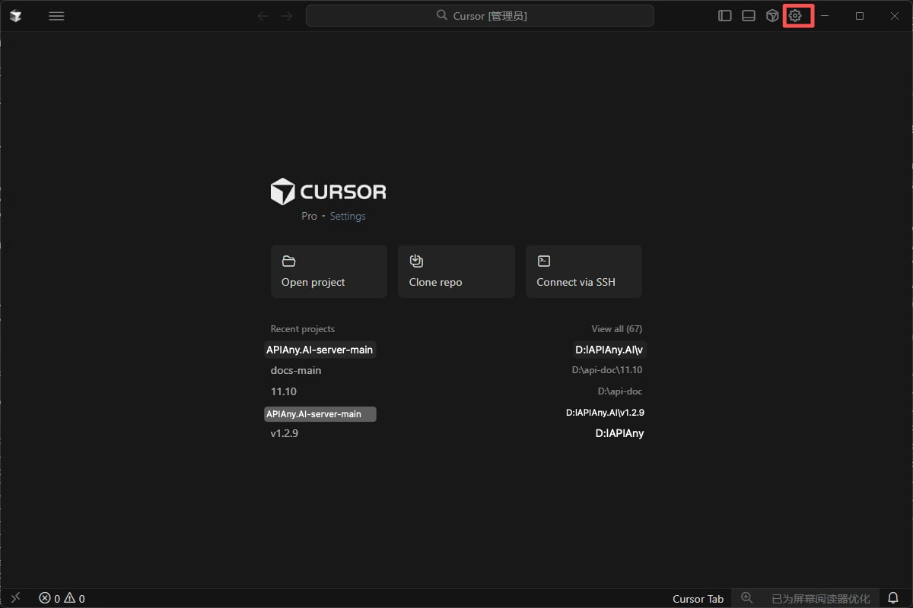Click the zoom magnifier status bar icon
Screen dimensions: 913x608
(747, 598)
